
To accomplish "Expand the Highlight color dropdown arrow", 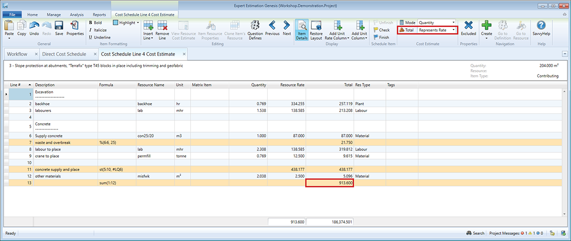I will 138,23.
